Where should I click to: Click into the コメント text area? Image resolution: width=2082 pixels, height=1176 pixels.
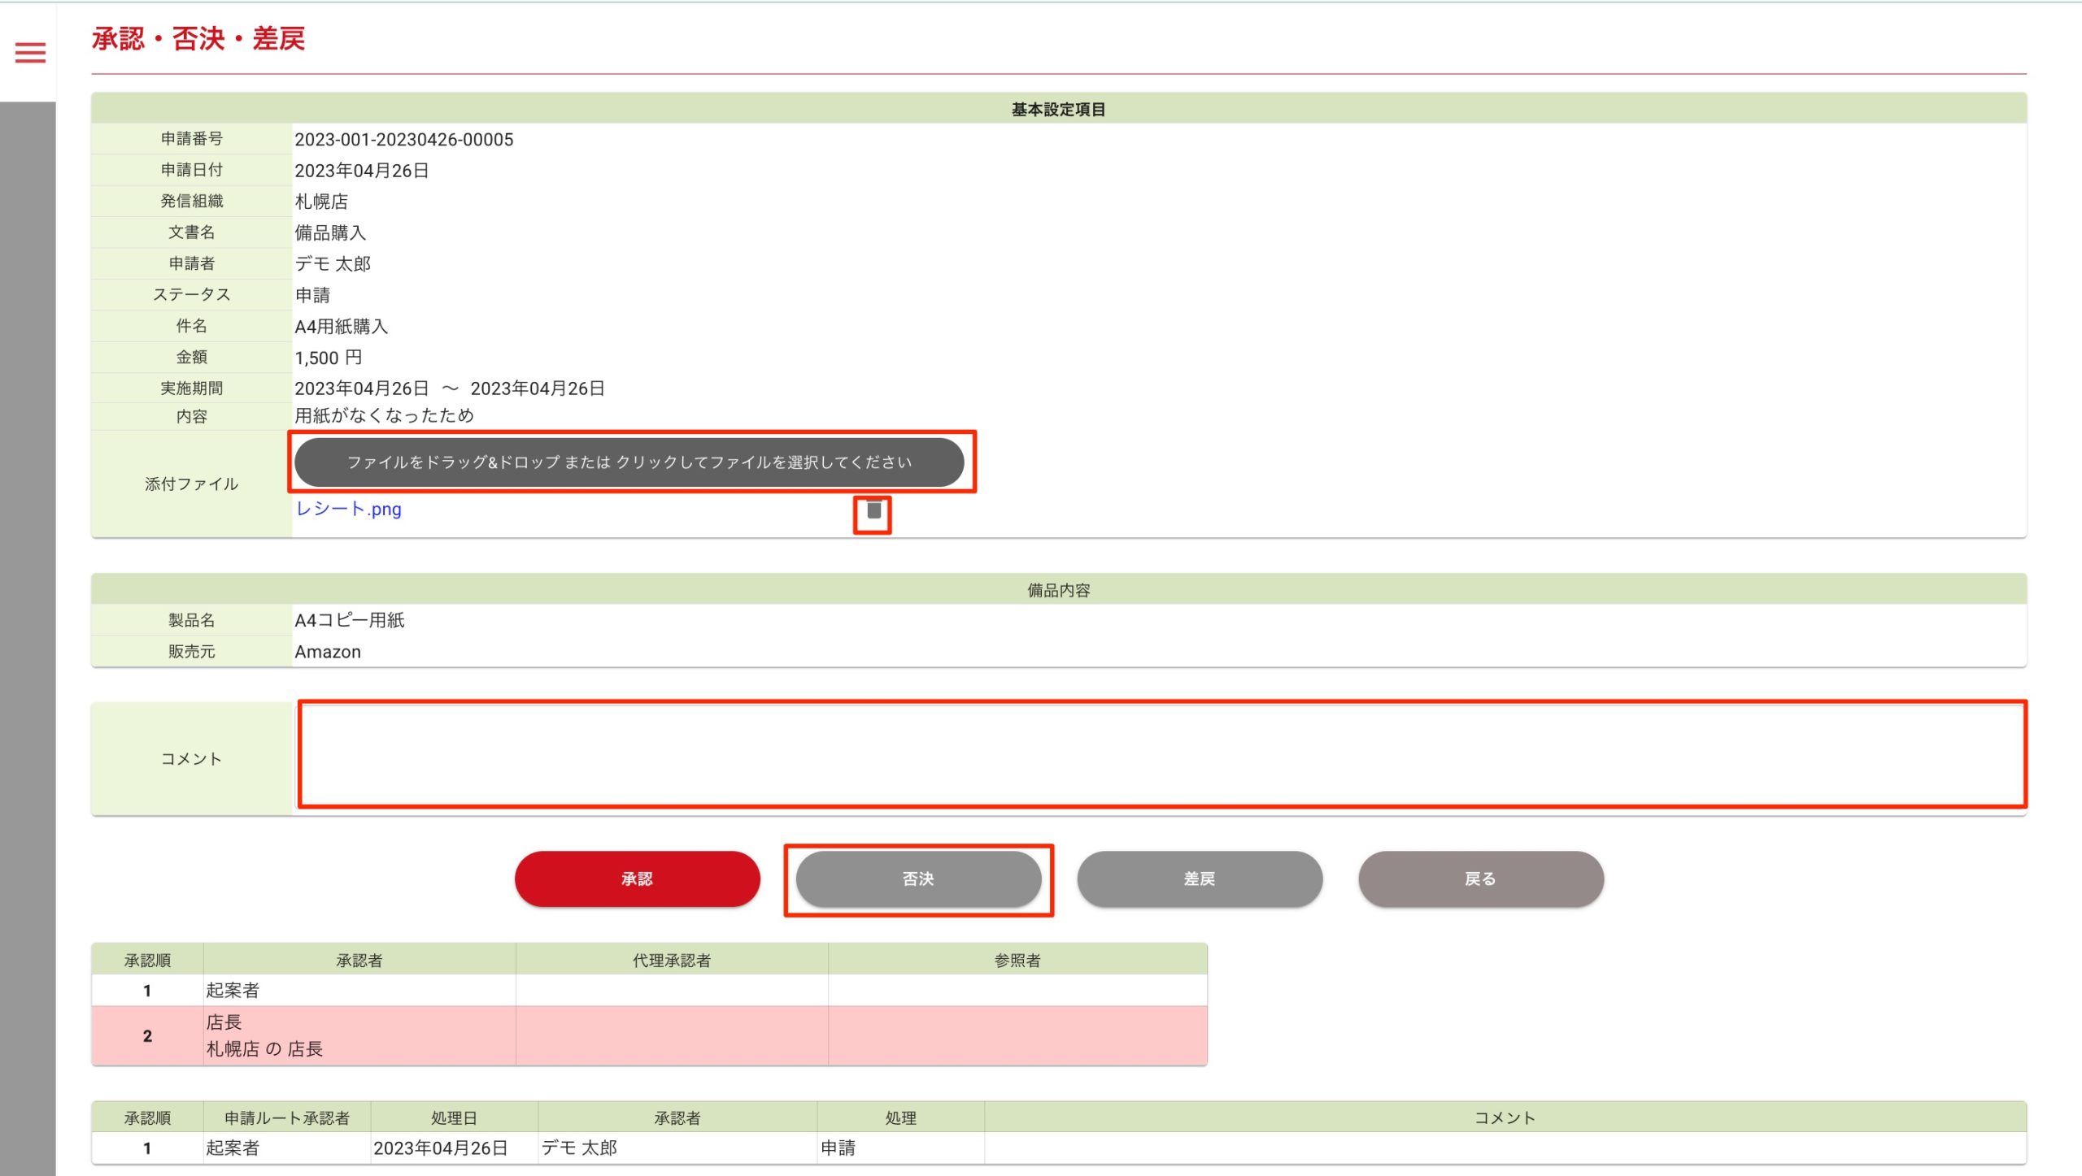coord(1161,755)
